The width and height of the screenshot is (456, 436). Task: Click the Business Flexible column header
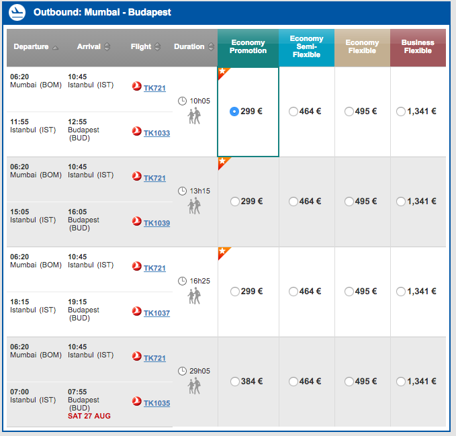point(418,48)
